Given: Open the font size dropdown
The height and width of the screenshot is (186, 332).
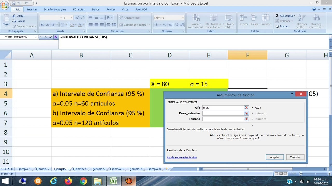Looking at the screenshot, I should [x=72, y=18].
